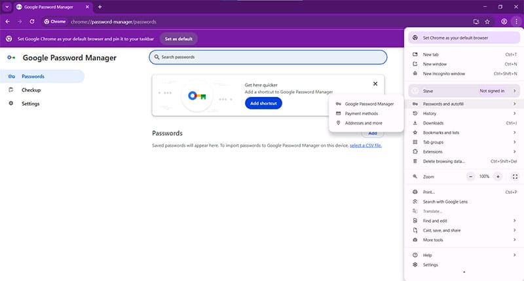Choose Google Password Manager in the submenu
This screenshot has height=281, width=524.
pos(366,104)
